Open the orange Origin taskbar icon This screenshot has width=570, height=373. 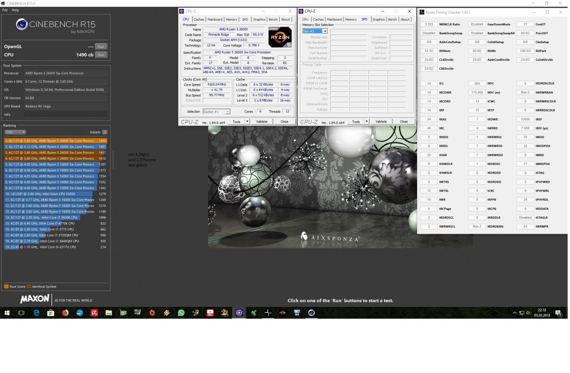coord(152,313)
